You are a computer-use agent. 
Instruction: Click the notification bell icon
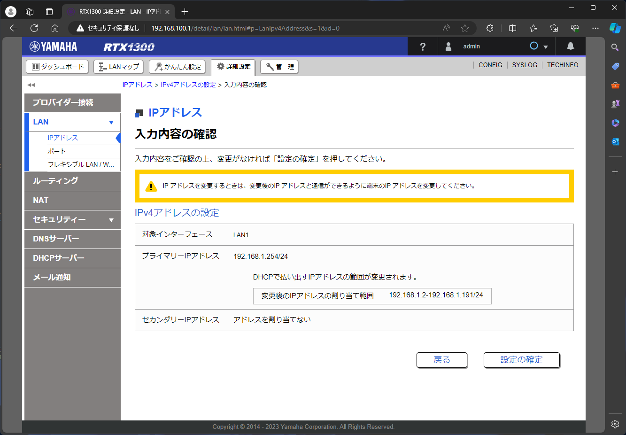pos(571,46)
